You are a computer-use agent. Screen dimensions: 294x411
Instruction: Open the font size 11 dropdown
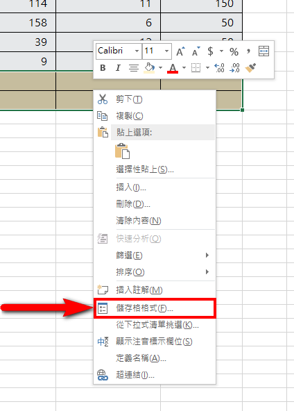pyautogui.click(x=166, y=51)
